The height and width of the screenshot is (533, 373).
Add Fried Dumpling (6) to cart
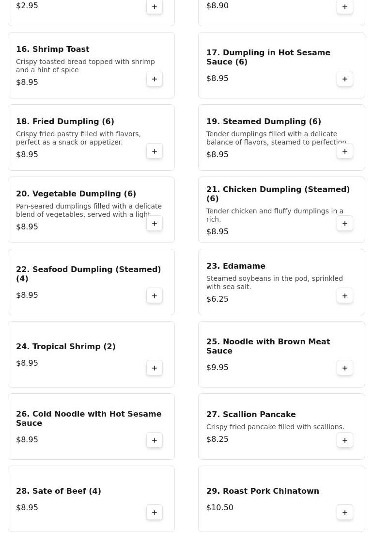coord(155,151)
